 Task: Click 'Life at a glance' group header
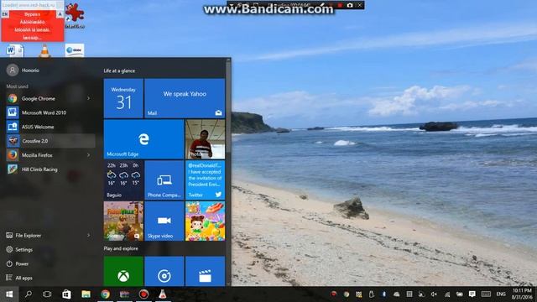119,70
